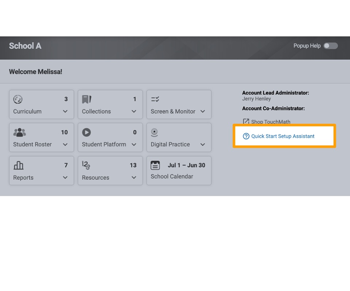Click the Jerry Henley administrator name

tap(256, 99)
